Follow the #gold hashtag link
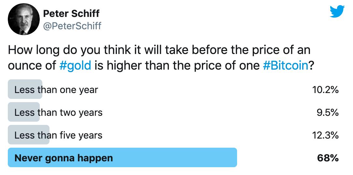Screen dimensions: 353x175 coord(75,66)
